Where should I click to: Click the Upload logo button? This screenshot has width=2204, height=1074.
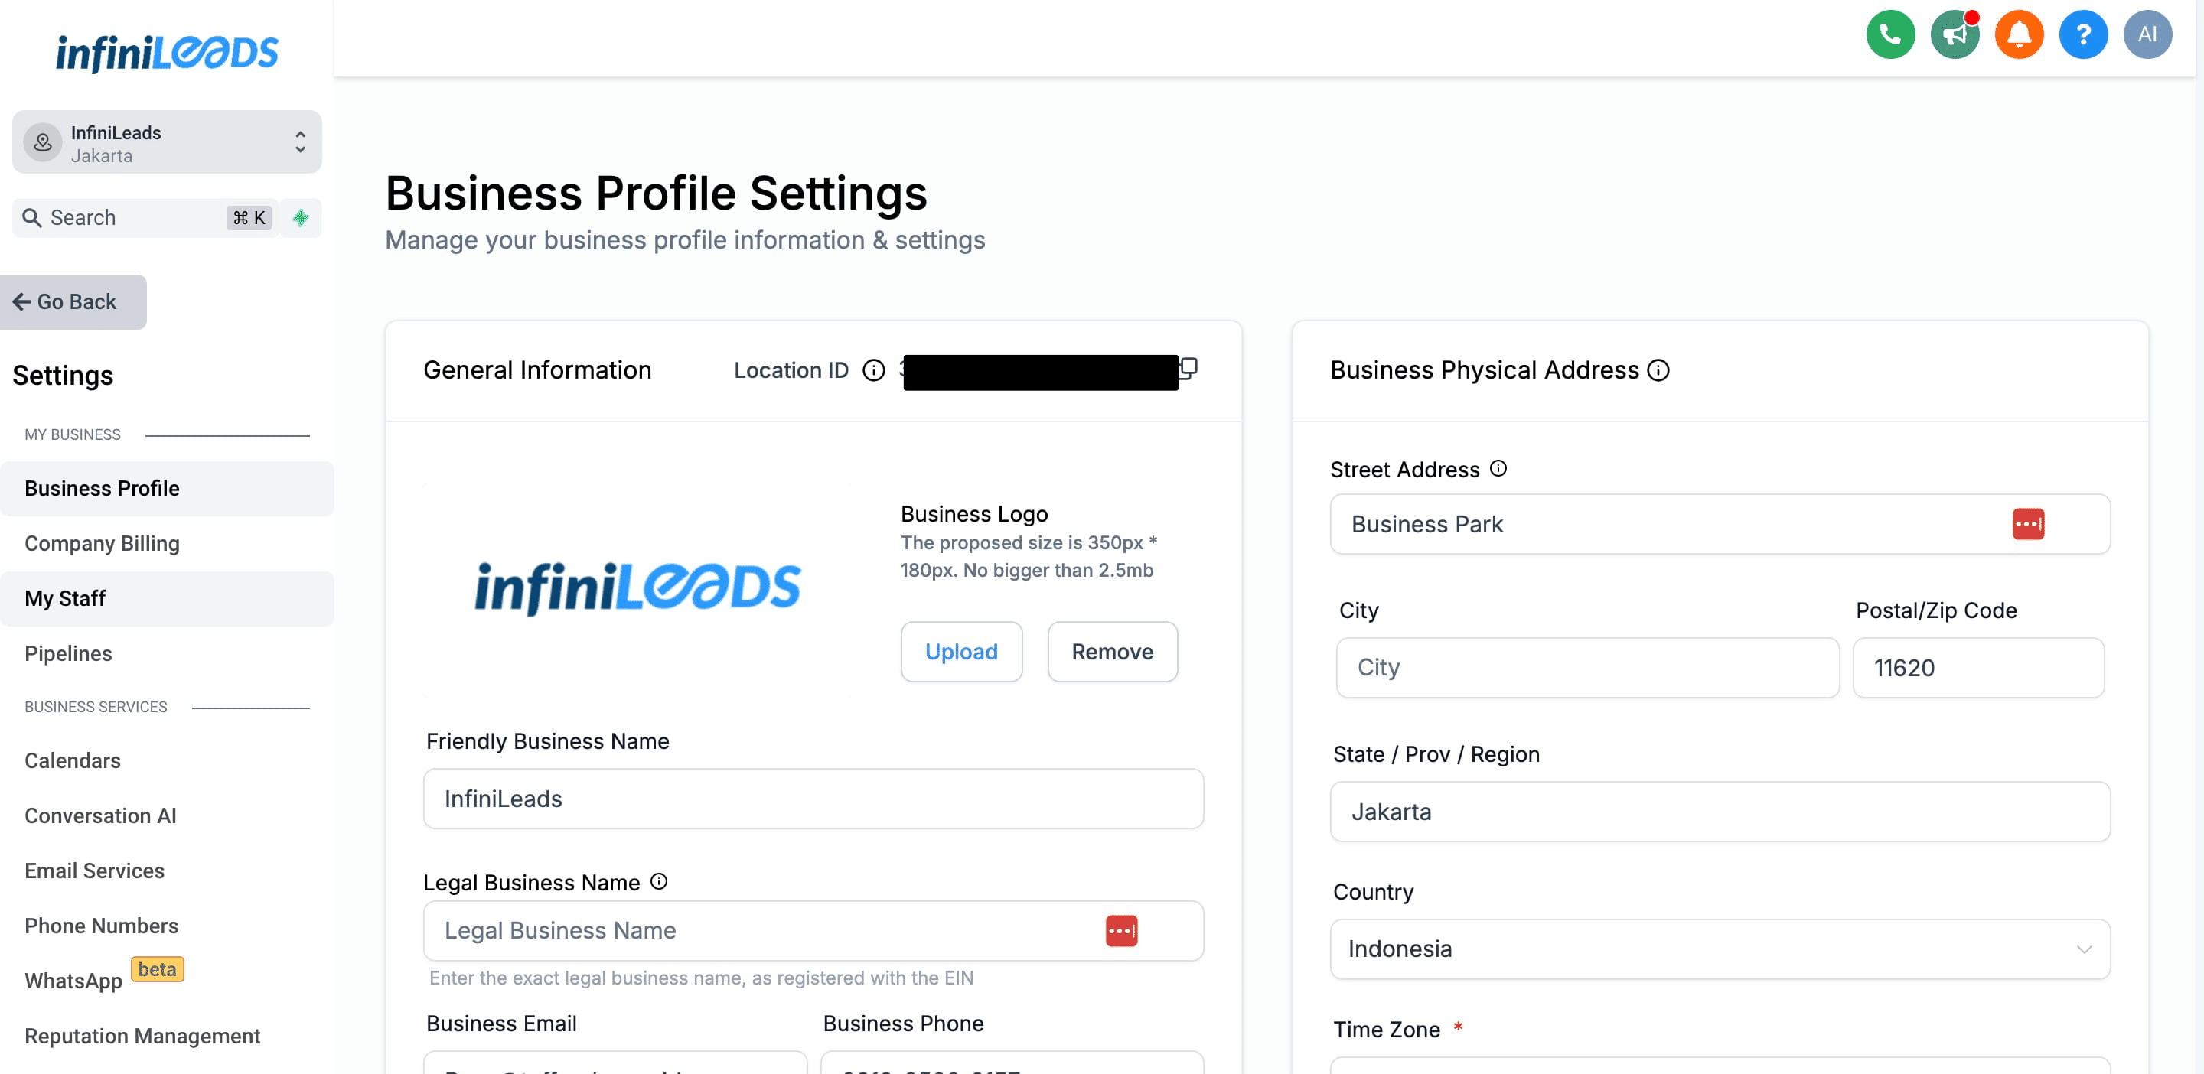coord(961,652)
